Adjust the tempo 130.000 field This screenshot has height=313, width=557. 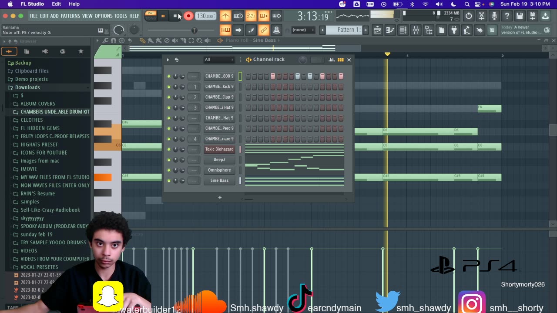pos(205,16)
